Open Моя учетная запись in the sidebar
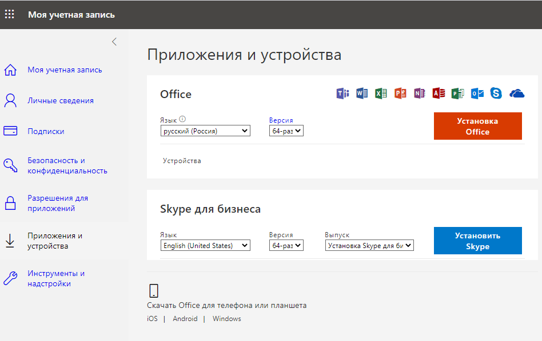Image resolution: width=542 pixels, height=341 pixels. click(x=65, y=70)
